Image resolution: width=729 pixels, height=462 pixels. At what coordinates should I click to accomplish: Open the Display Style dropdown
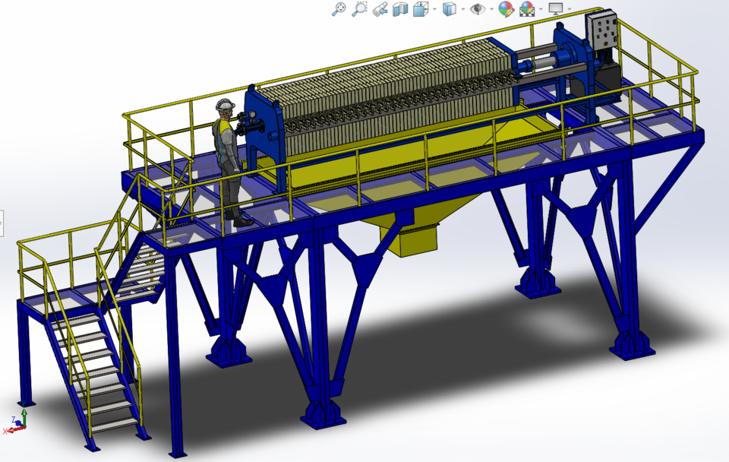tap(462, 10)
